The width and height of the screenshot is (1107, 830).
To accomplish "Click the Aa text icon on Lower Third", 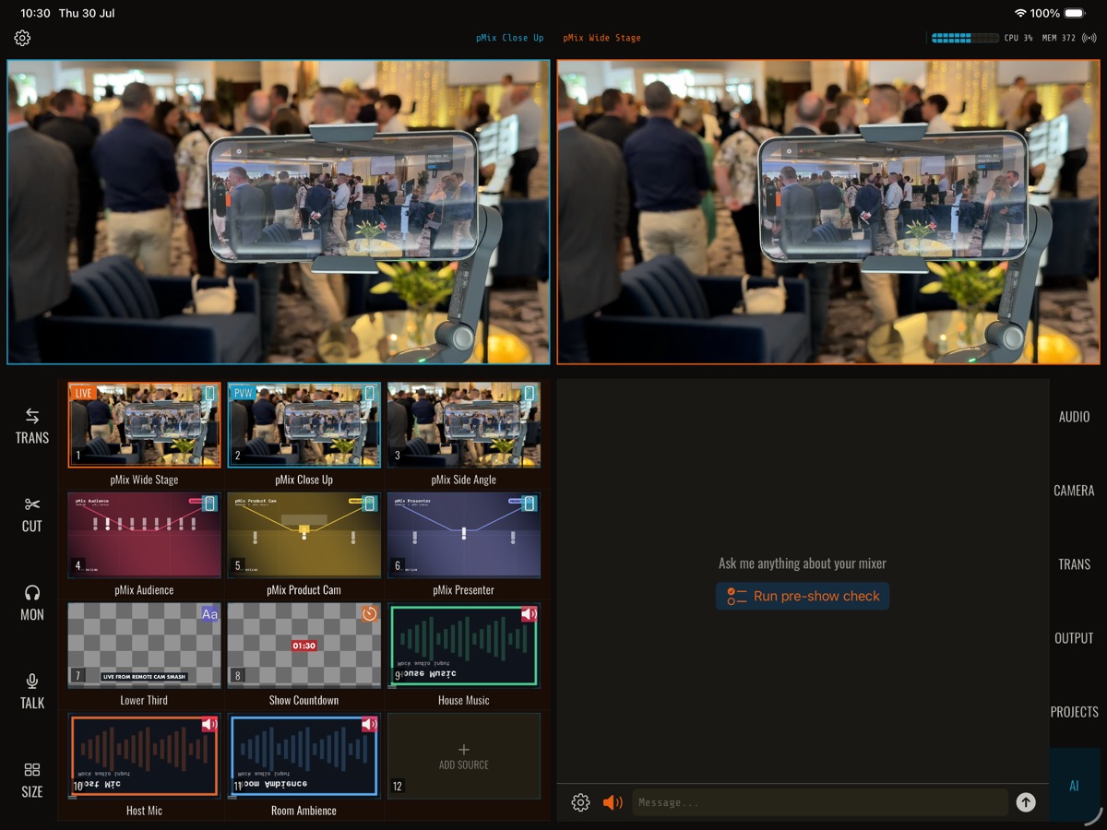I will tap(210, 614).
